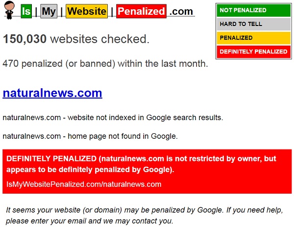The width and height of the screenshot is (294, 227).
Task: Click the gray 'My' logo block
Action: (48, 11)
